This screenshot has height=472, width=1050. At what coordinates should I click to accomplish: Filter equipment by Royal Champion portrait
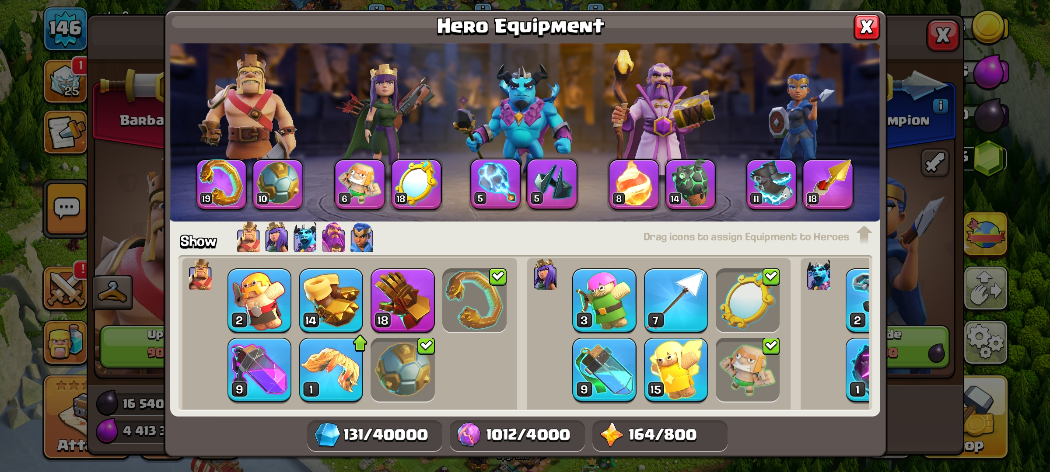click(362, 237)
